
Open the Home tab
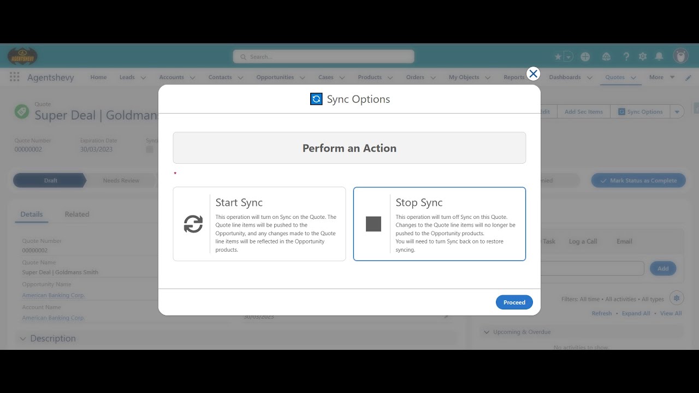click(x=98, y=77)
